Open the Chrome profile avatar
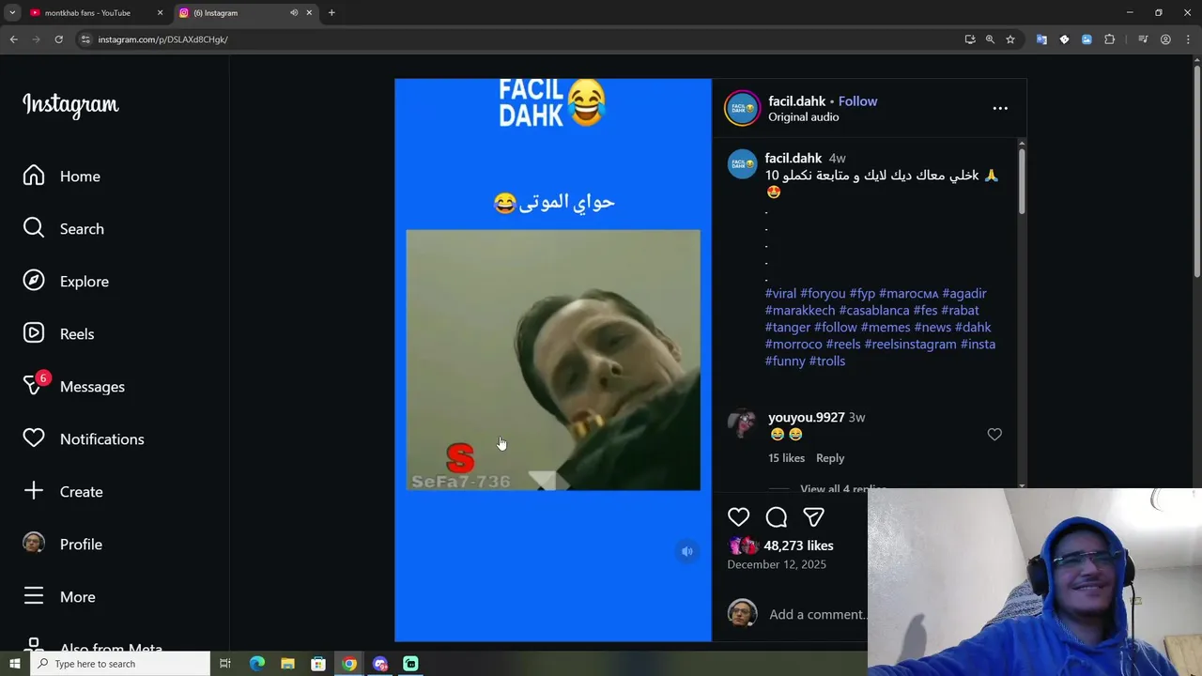 tap(1165, 39)
